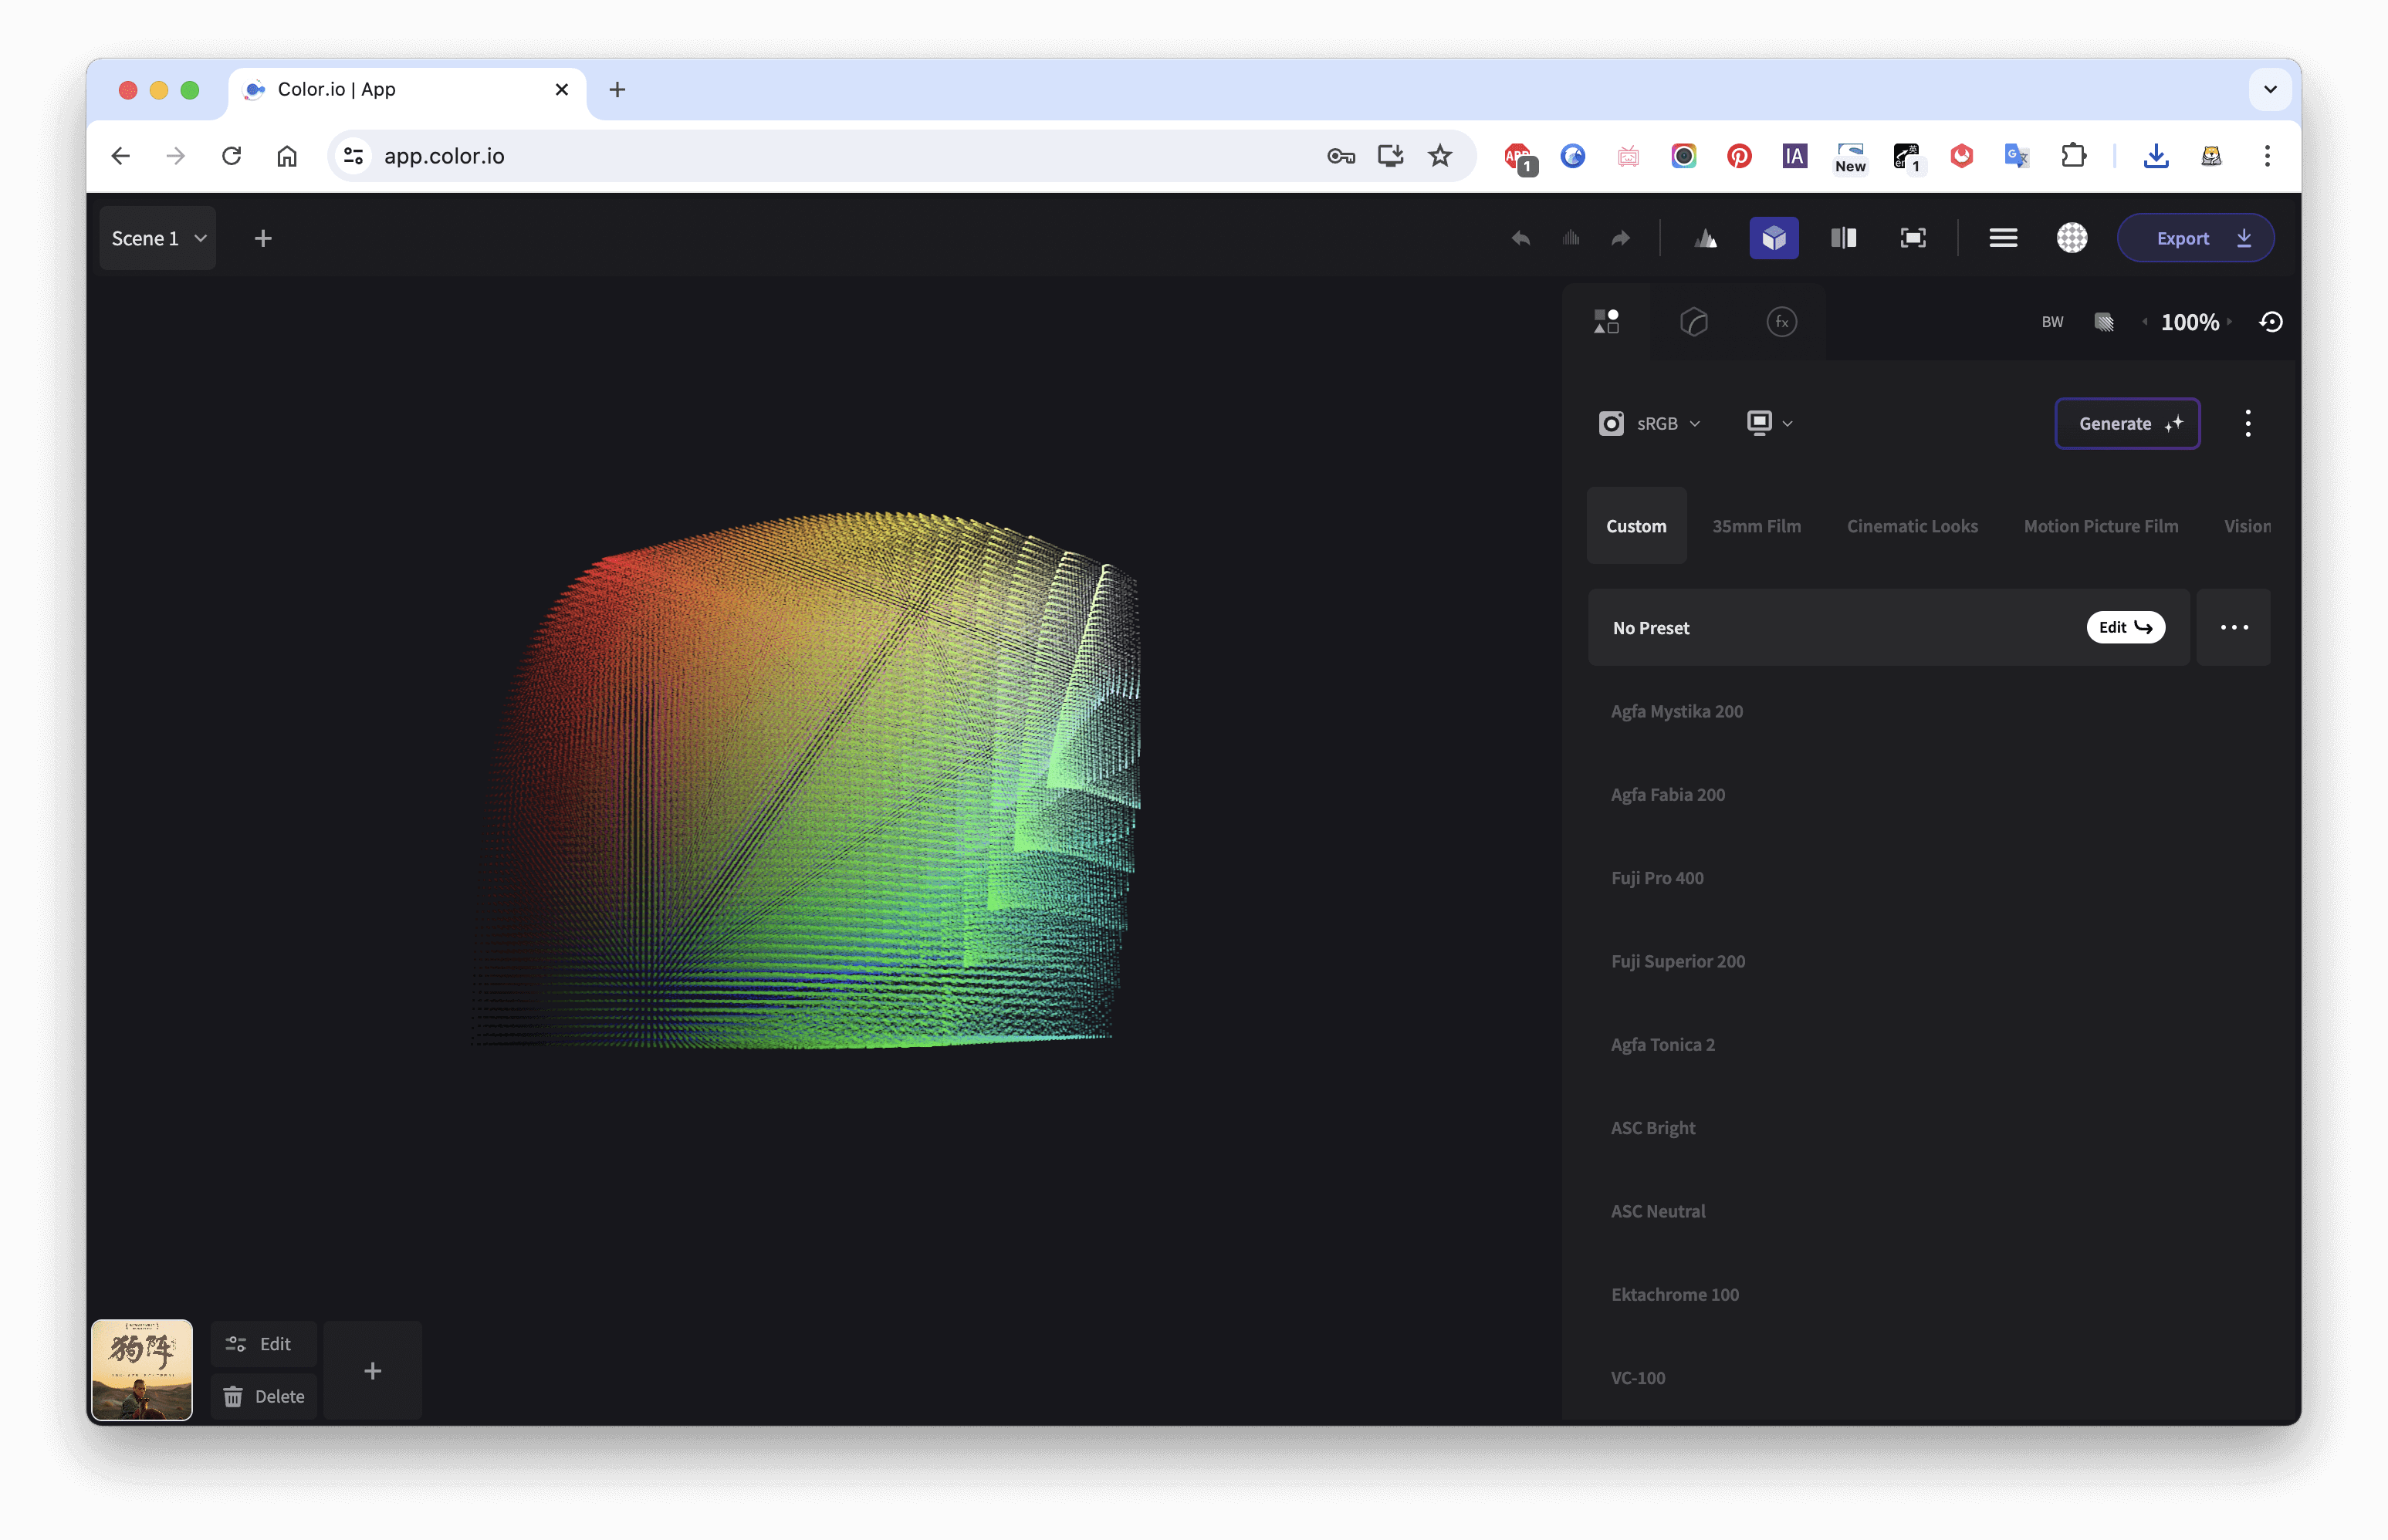Screen dimensions: 2388x1540
Task: Open the presets shapes panel tab
Action: [x=1607, y=322]
